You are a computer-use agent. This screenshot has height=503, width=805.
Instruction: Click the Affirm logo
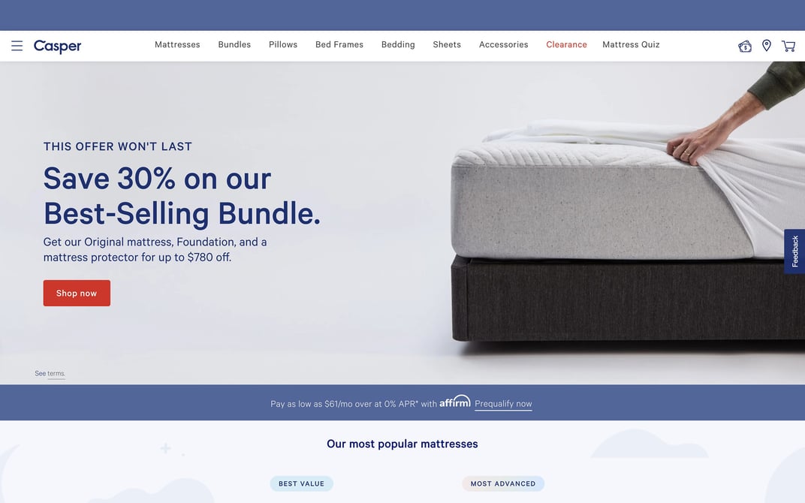[455, 402]
